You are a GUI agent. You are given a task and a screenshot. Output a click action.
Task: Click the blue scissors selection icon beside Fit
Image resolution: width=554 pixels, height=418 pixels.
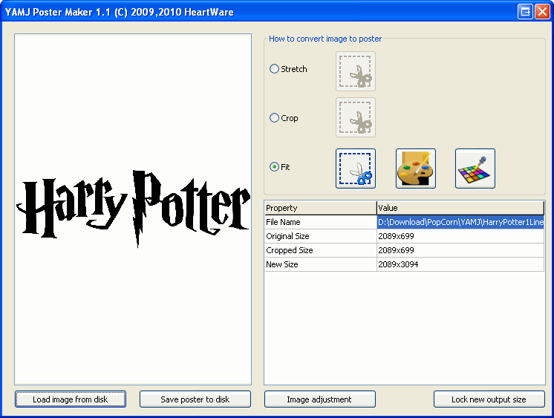(x=356, y=169)
